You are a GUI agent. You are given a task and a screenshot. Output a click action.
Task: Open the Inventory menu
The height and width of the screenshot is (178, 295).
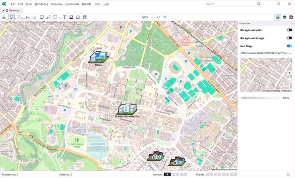click(x=56, y=4)
